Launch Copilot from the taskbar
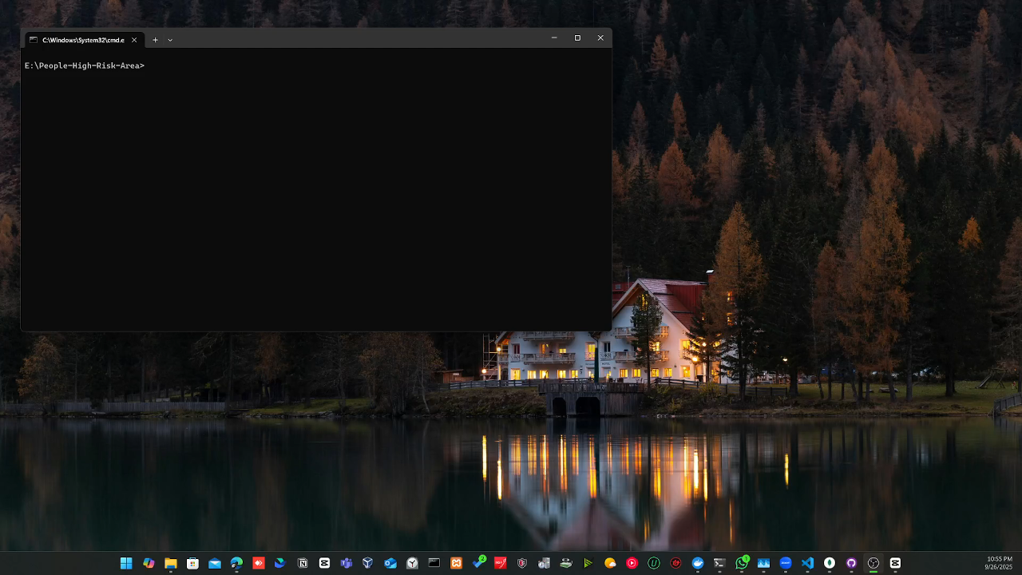 [x=149, y=563]
